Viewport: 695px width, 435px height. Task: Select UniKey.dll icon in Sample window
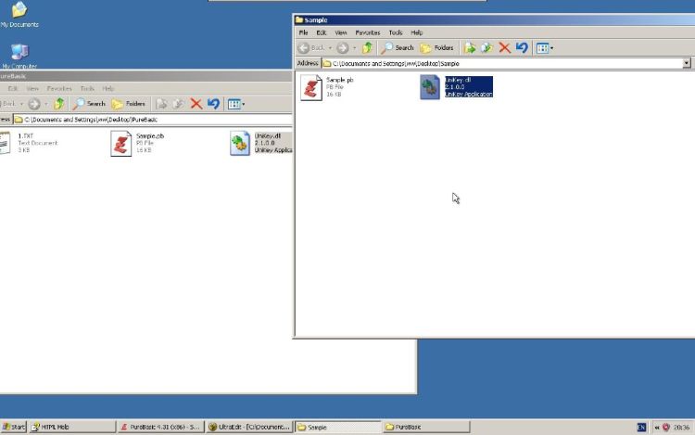click(x=429, y=87)
